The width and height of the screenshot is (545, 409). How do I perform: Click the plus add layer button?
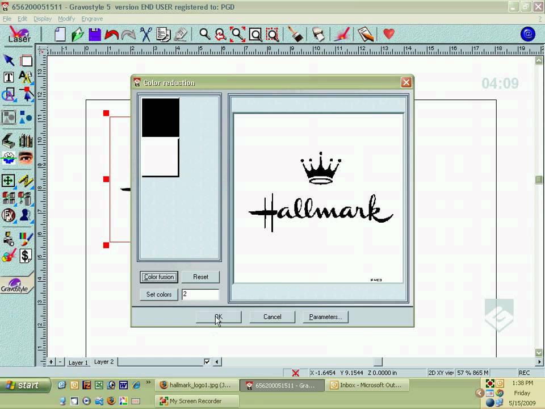[51, 362]
